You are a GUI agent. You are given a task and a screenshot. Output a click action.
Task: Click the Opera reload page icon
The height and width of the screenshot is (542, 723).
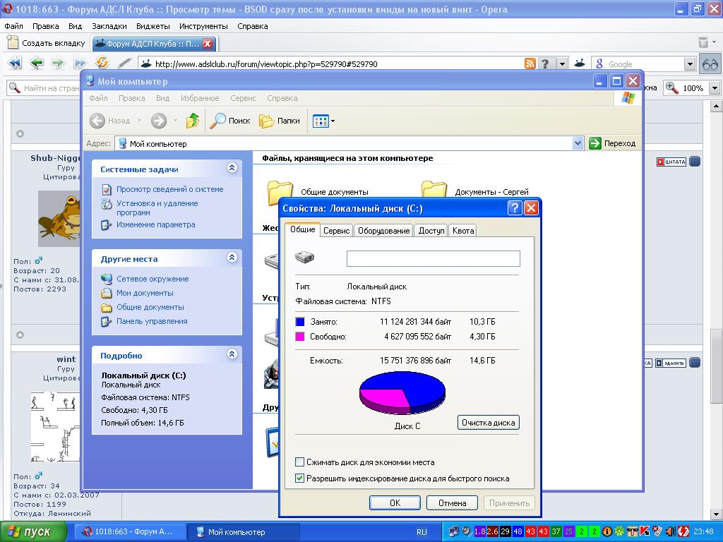pos(102,64)
